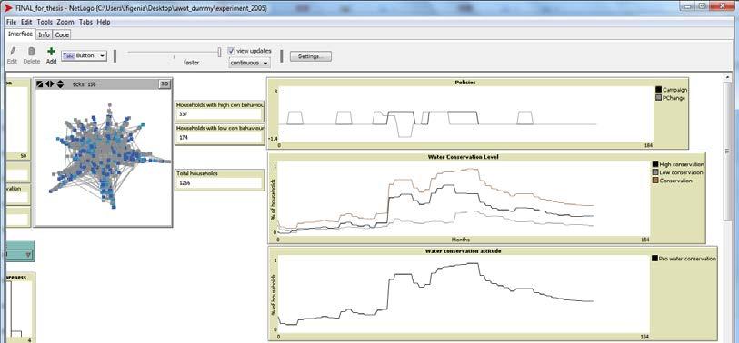Click the 3D view button
Image resolution: width=739 pixels, height=343 pixels.
pyautogui.click(x=164, y=83)
